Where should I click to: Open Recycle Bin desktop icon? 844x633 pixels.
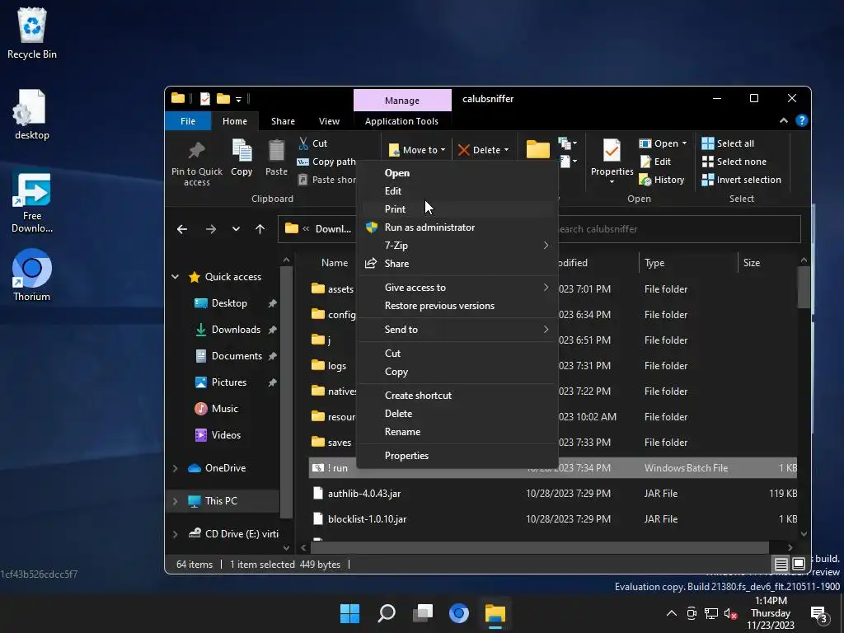tap(32, 33)
